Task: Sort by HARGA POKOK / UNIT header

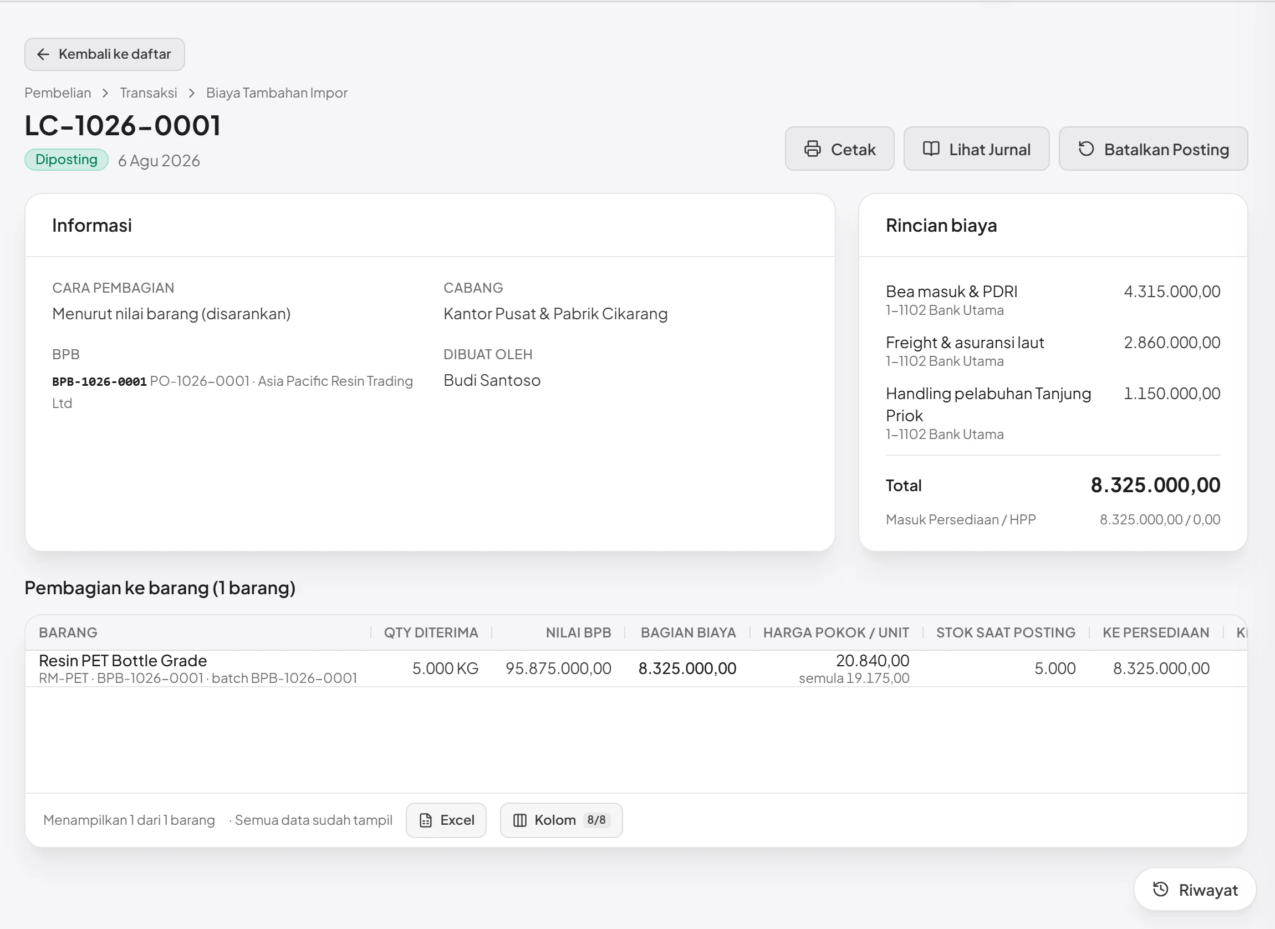Action: [x=836, y=632]
